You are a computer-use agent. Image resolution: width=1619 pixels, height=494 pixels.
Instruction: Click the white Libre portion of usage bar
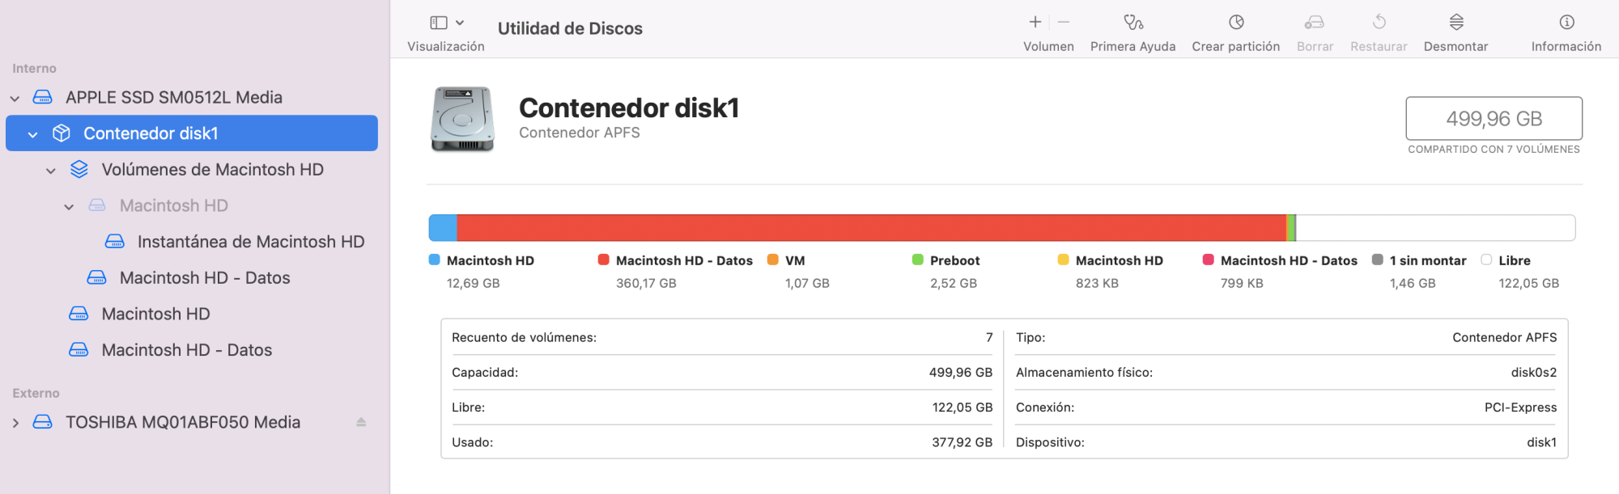point(1435,228)
